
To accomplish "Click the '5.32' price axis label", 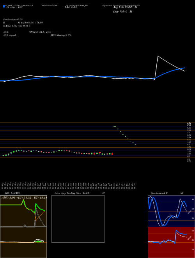I will click(189, 135).
